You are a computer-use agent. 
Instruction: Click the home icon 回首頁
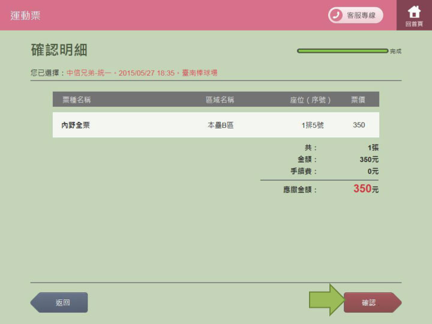tap(414, 16)
